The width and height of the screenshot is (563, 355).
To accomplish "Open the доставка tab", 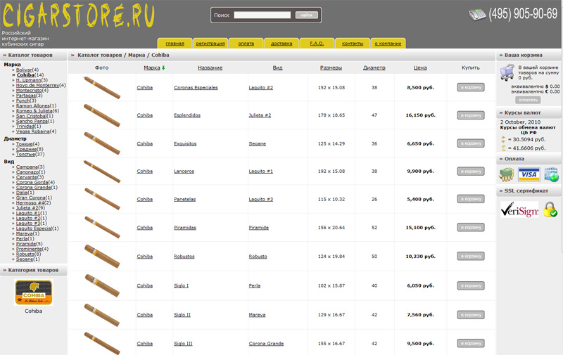I will pos(281,44).
